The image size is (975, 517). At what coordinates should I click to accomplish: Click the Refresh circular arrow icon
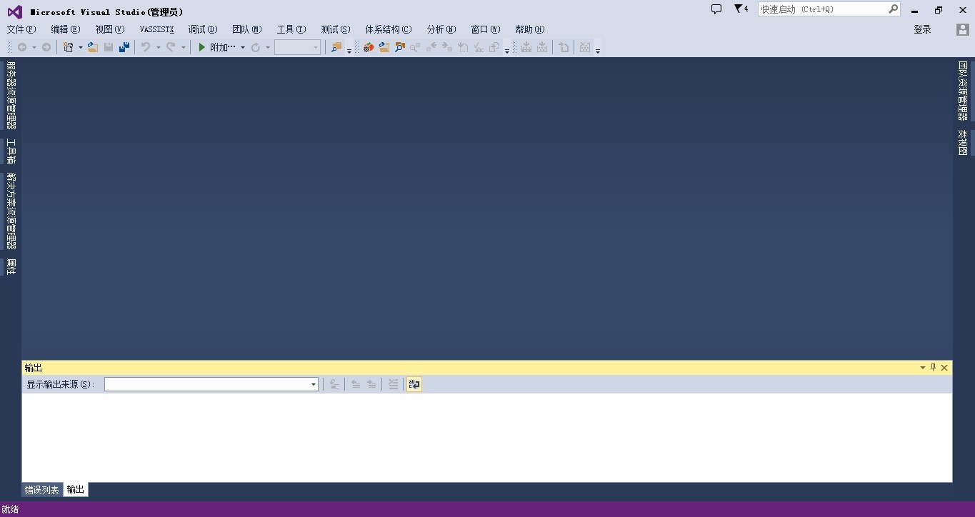(x=256, y=47)
